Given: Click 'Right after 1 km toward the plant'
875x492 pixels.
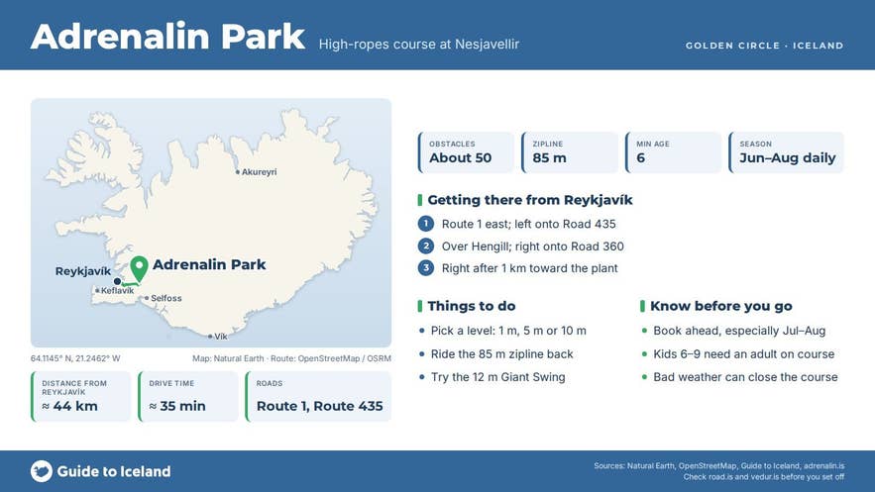Looking at the screenshot, I should coord(530,268).
